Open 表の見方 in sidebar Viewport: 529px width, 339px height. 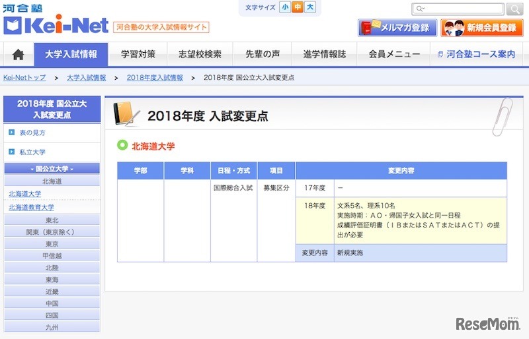click(x=32, y=133)
